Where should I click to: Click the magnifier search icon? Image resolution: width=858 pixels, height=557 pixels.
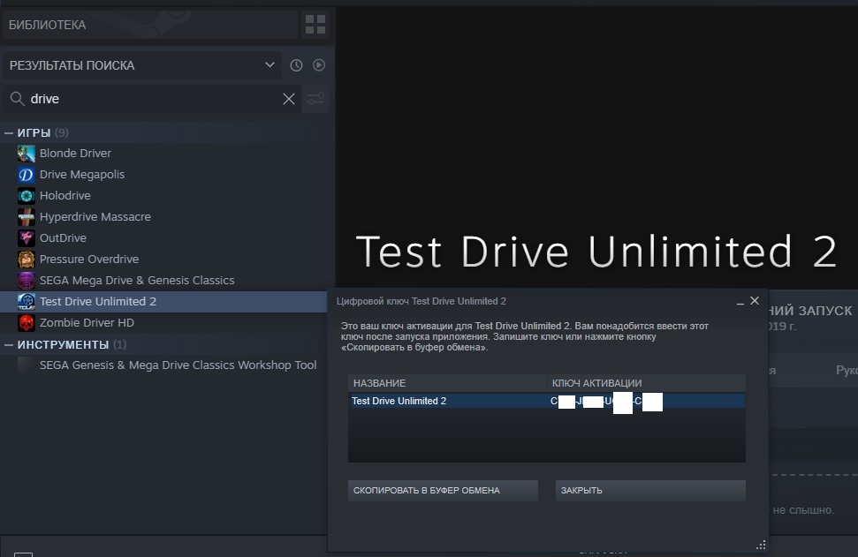[17, 98]
